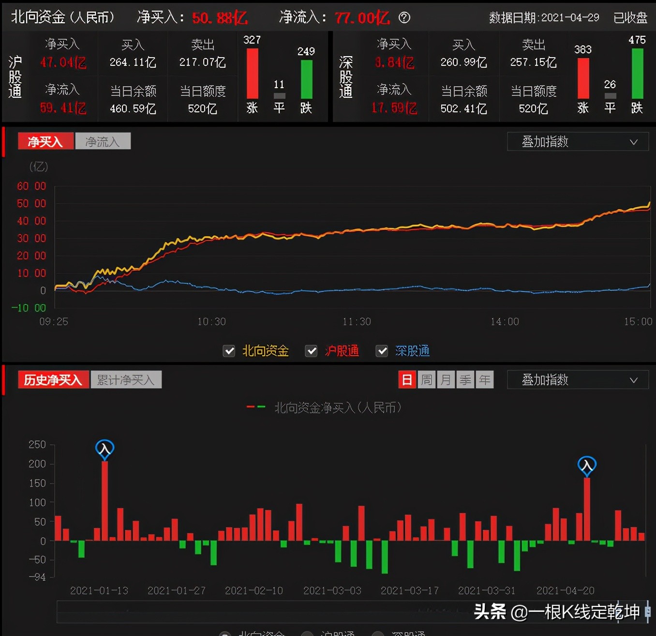Click the 深股通 卖出 257.15亿 value
This screenshot has width=656, height=636.
534,62
